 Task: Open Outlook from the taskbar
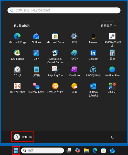coord(112,150)
